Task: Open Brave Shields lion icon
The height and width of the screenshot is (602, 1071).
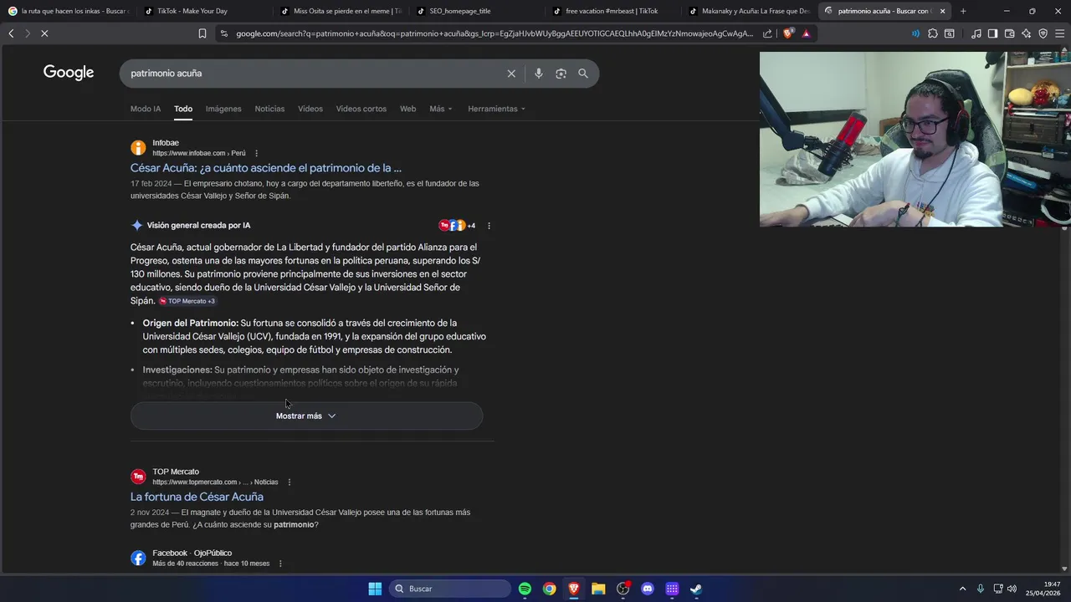Action: 787,33
